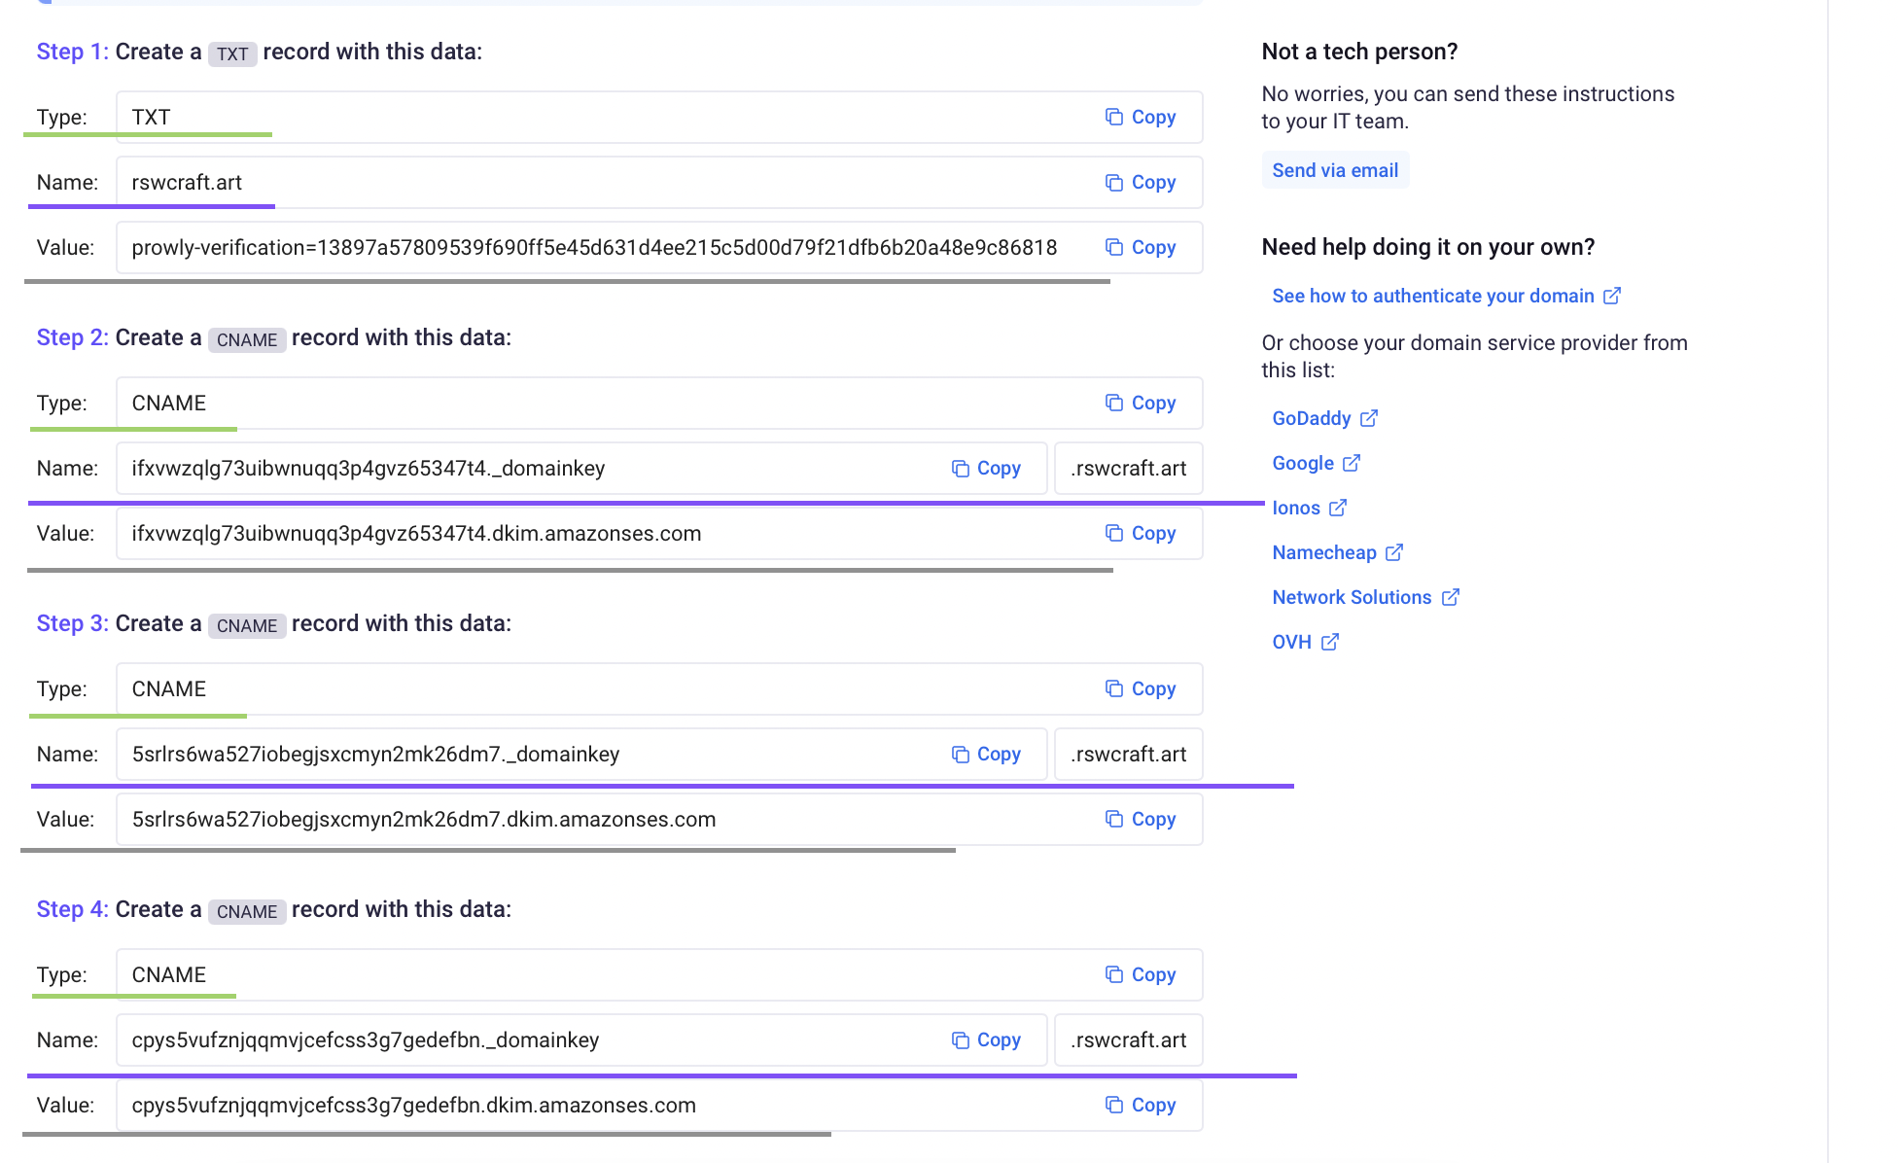Open See how to authenticate your domain
Image resolution: width=1898 pixels, height=1163 pixels.
click(1446, 296)
